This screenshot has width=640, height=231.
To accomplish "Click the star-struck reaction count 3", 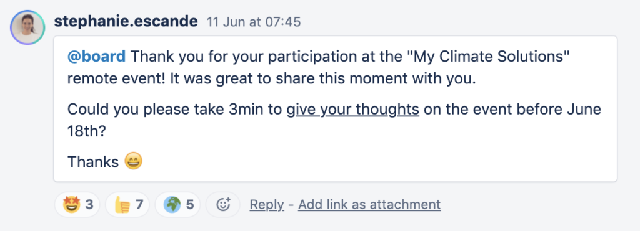I will pyautogui.click(x=89, y=205).
